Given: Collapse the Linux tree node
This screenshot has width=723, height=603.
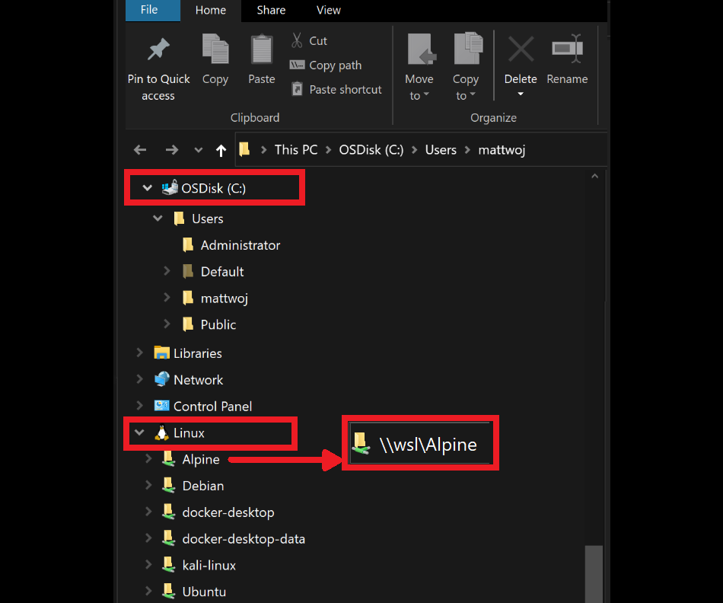Looking at the screenshot, I should point(139,432).
